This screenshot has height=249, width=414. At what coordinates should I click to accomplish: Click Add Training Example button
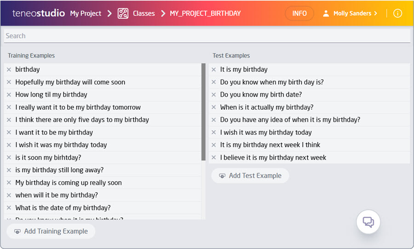(x=51, y=231)
